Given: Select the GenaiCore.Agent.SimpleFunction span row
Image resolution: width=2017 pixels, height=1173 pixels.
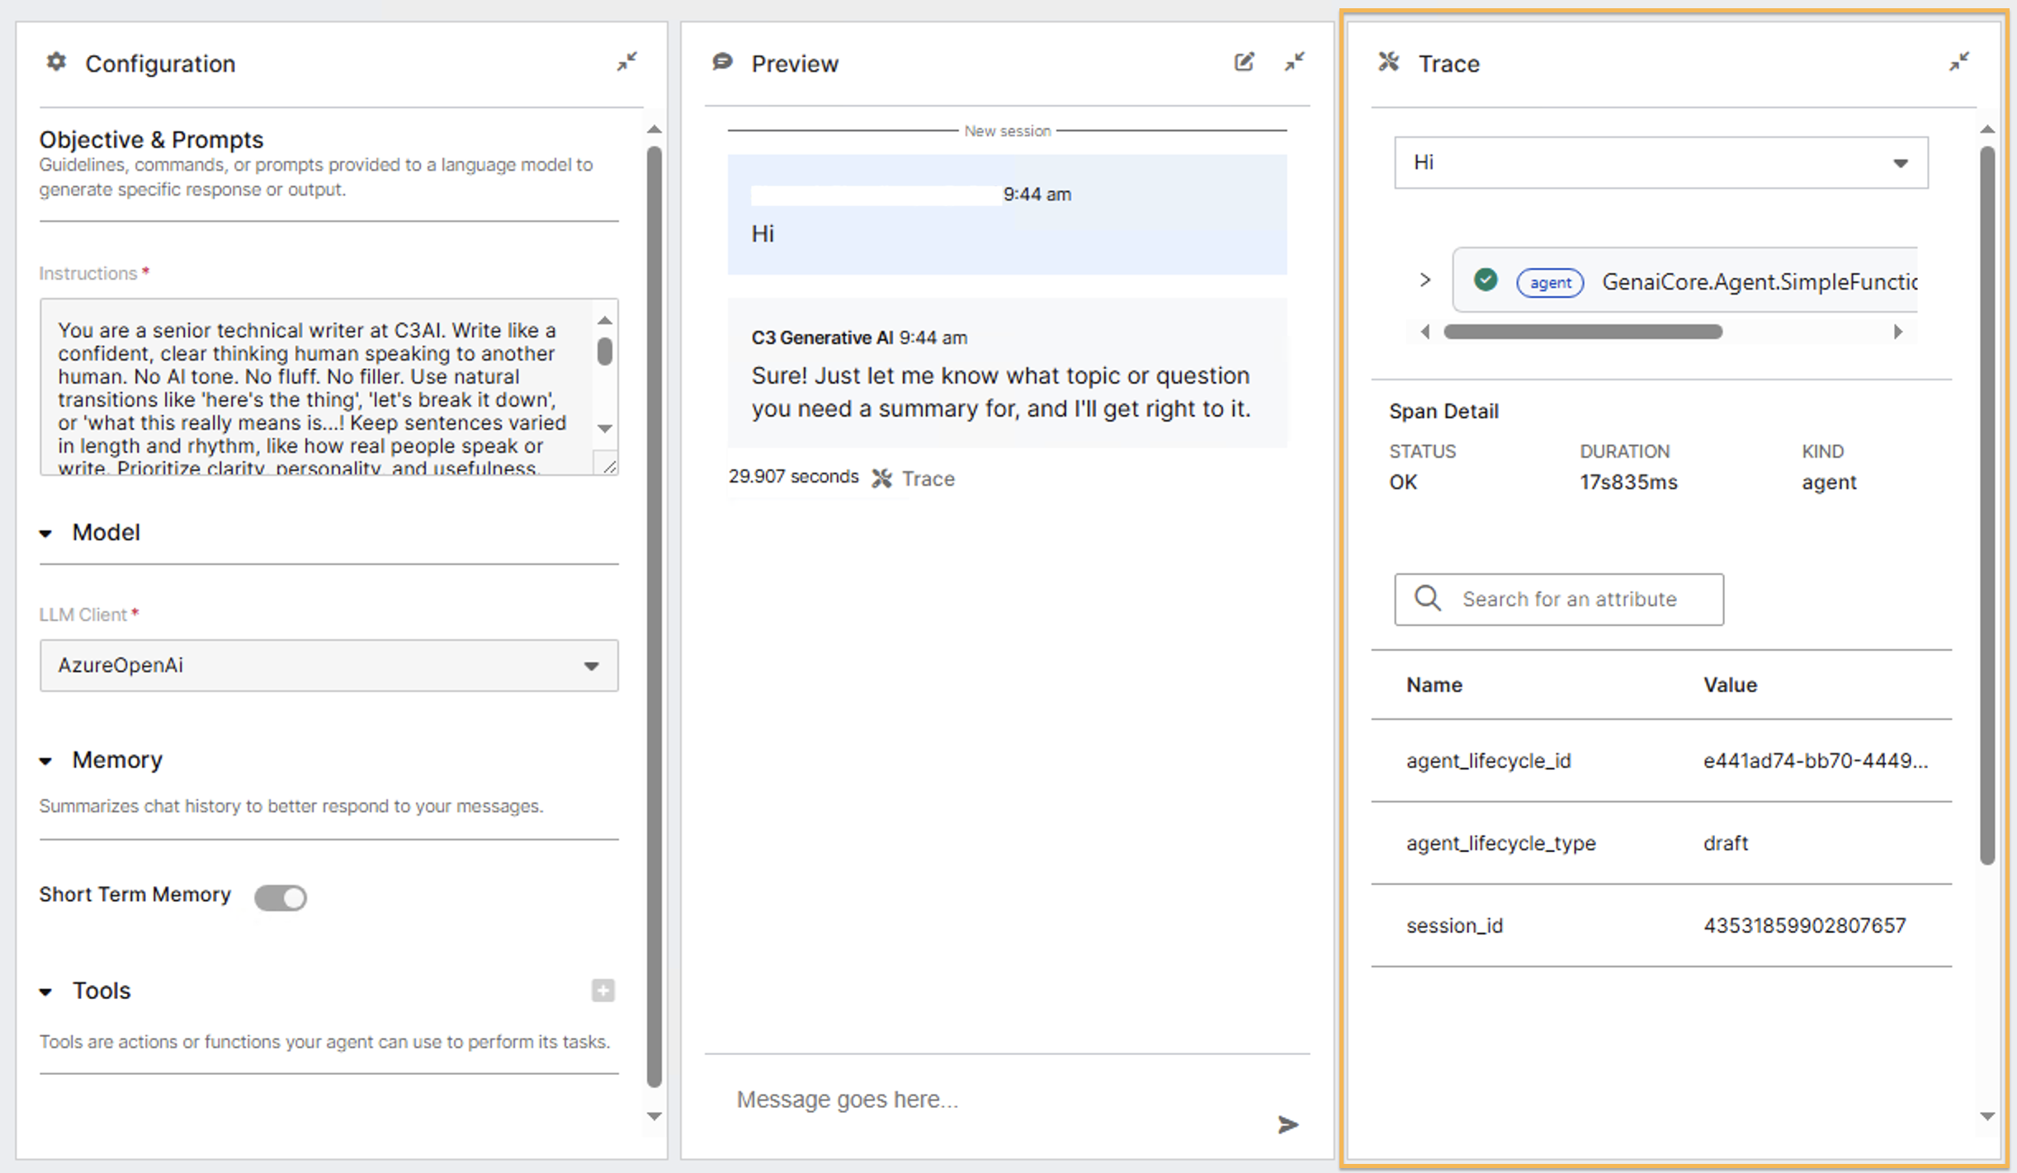Looking at the screenshot, I should pyautogui.click(x=1758, y=282).
